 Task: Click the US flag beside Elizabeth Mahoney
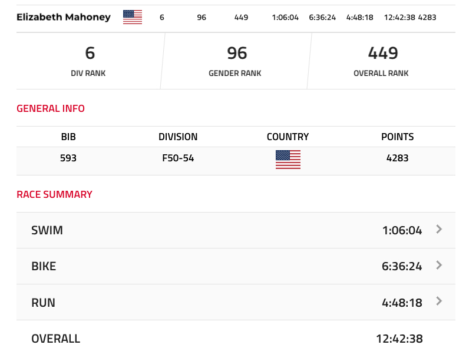click(x=133, y=17)
